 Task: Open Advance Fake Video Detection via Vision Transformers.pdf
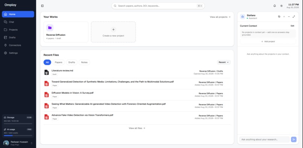82,115
